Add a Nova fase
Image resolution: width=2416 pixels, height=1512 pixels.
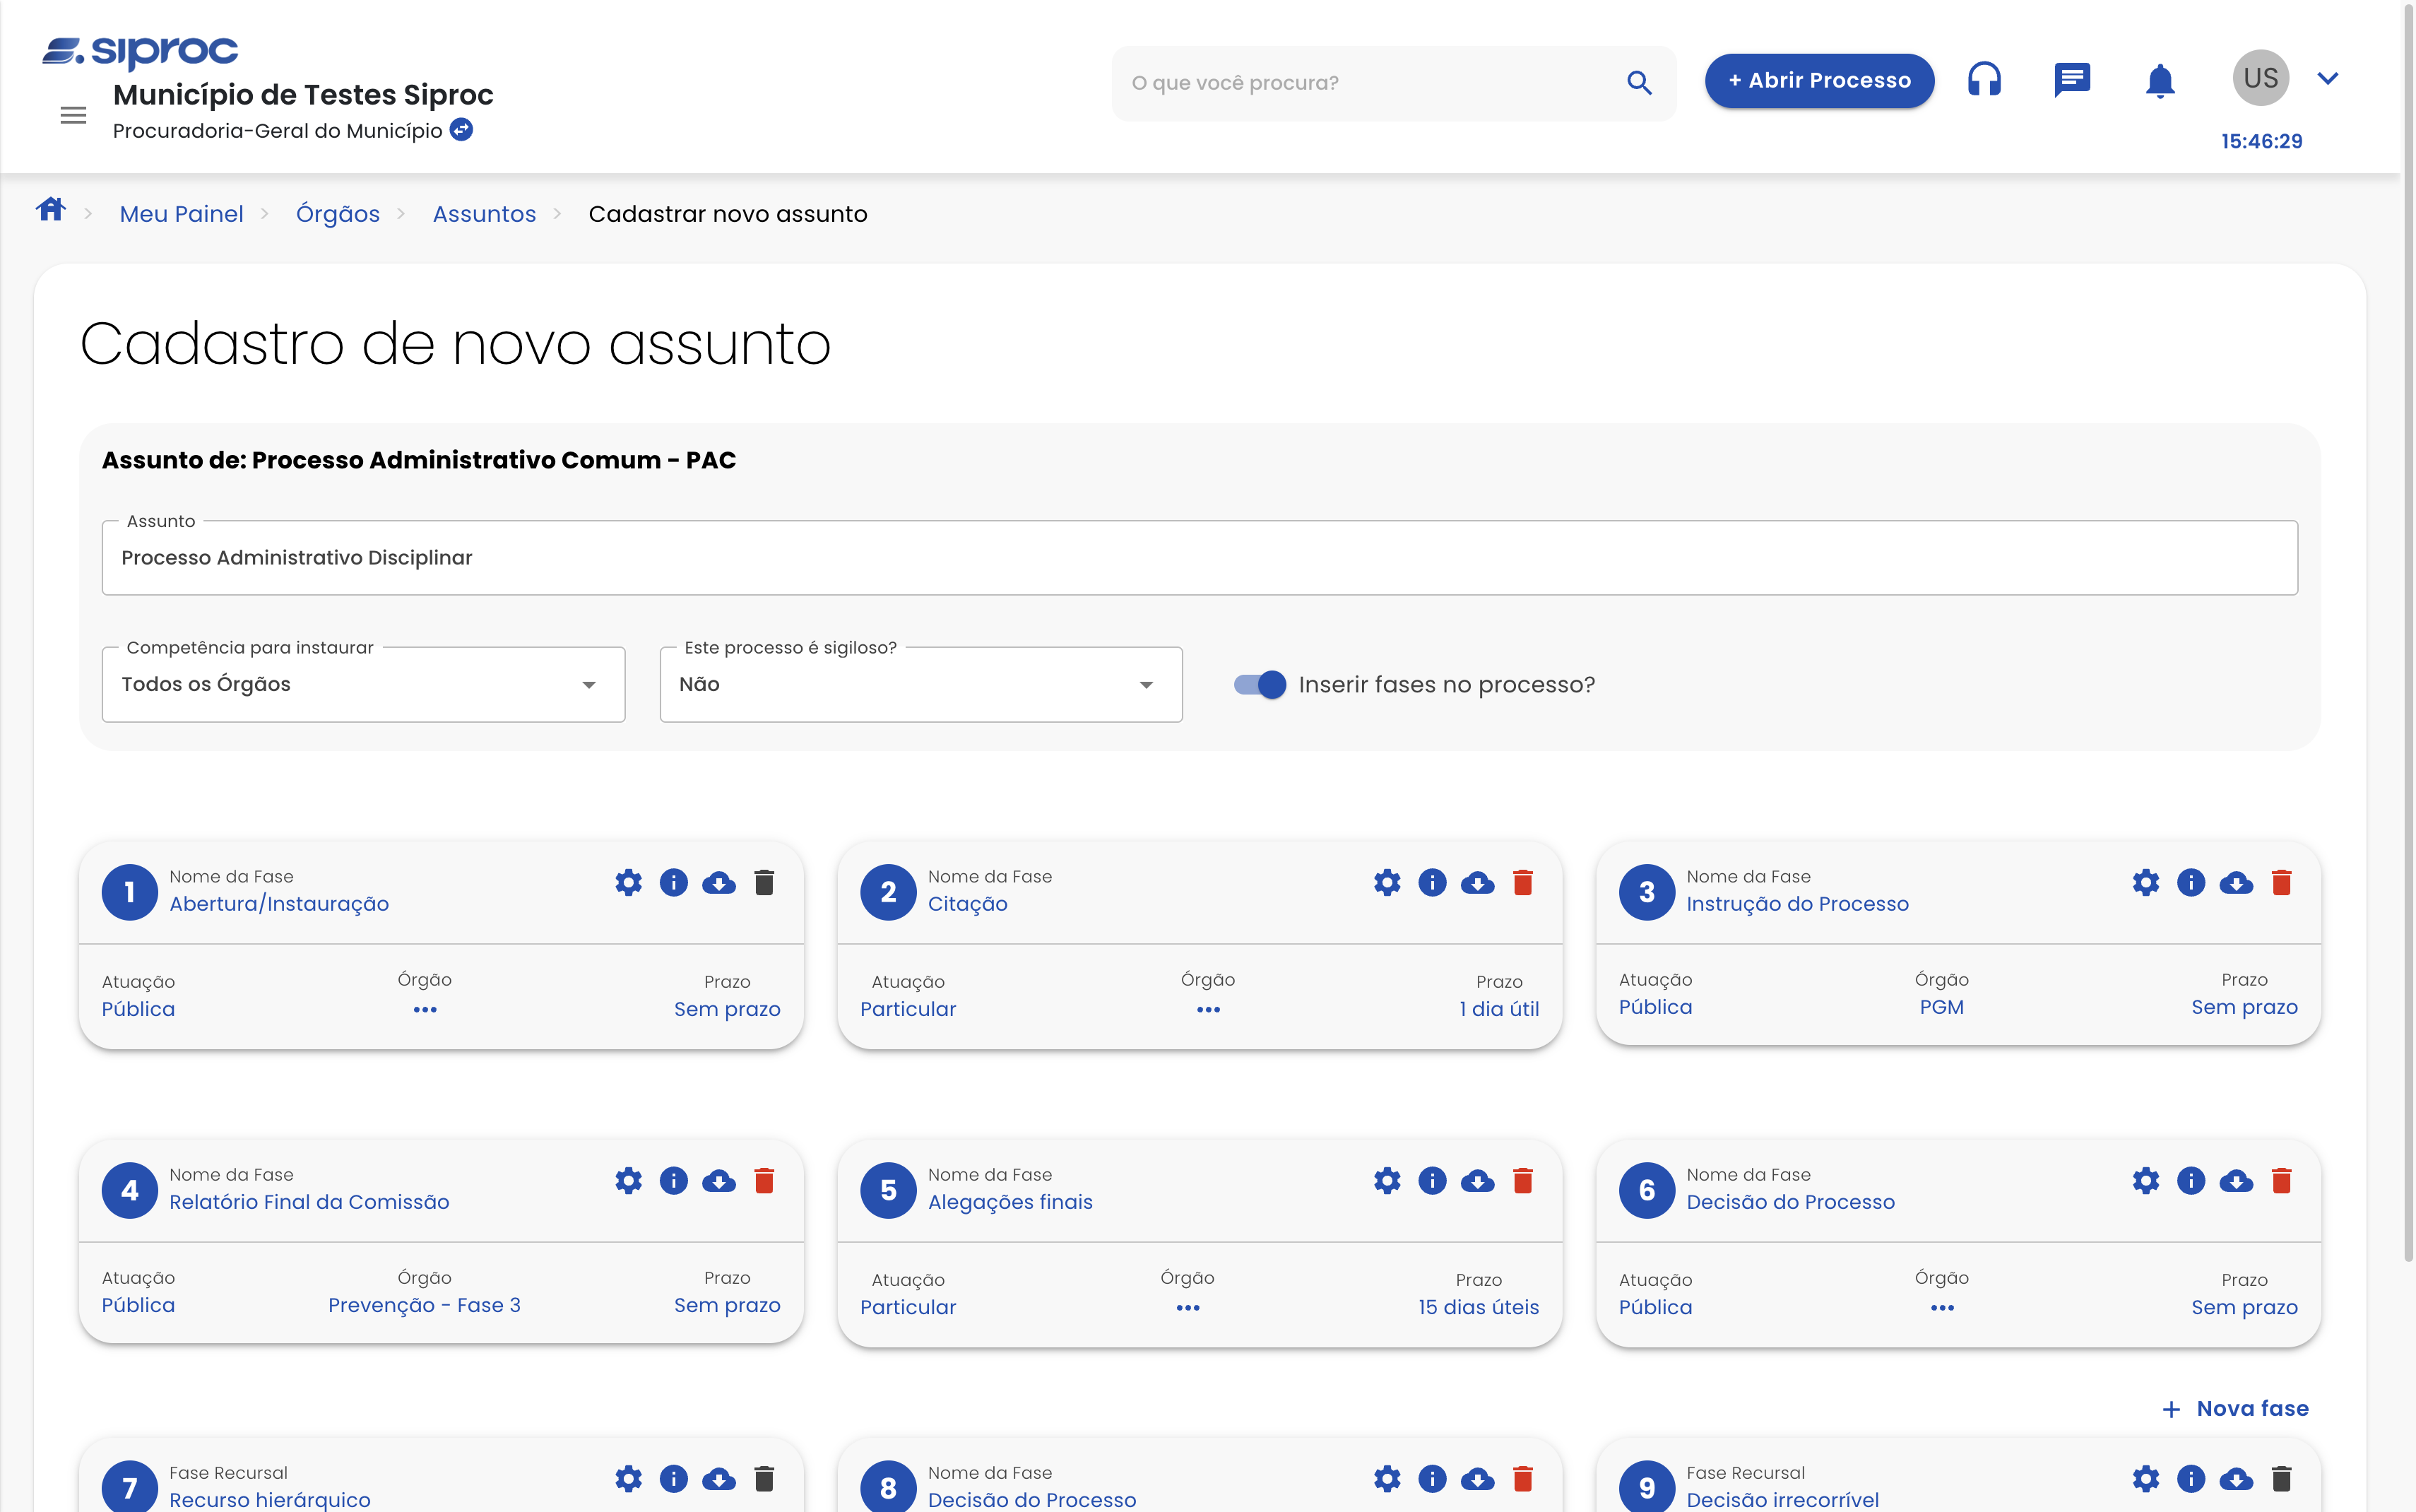pos(2235,1408)
